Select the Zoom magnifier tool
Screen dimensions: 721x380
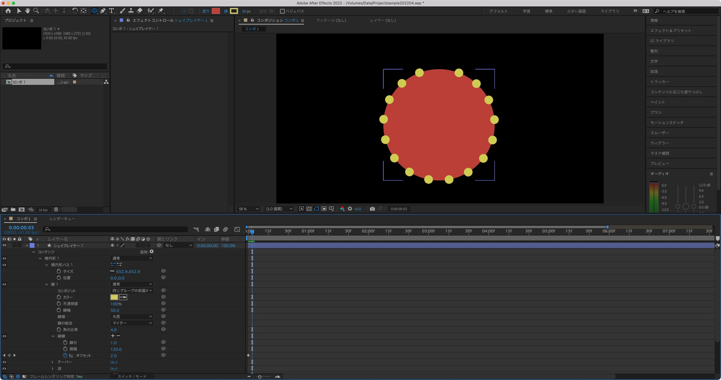[36, 11]
